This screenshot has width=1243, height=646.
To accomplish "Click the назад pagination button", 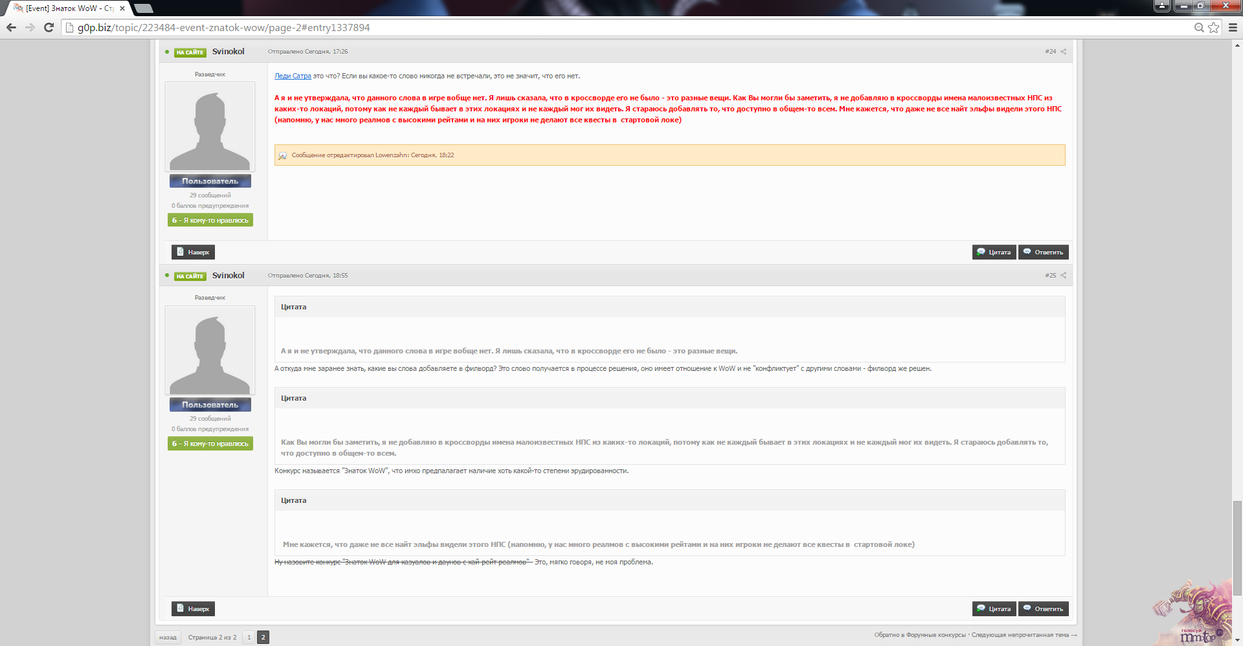I will [168, 638].
